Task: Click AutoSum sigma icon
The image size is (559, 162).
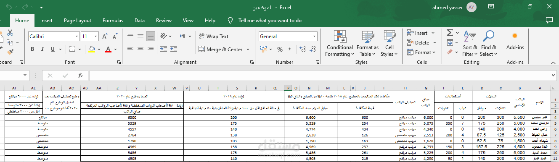Action: [x=450, y=33]
